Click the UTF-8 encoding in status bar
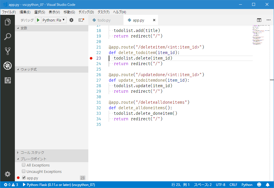 point(220,185)
